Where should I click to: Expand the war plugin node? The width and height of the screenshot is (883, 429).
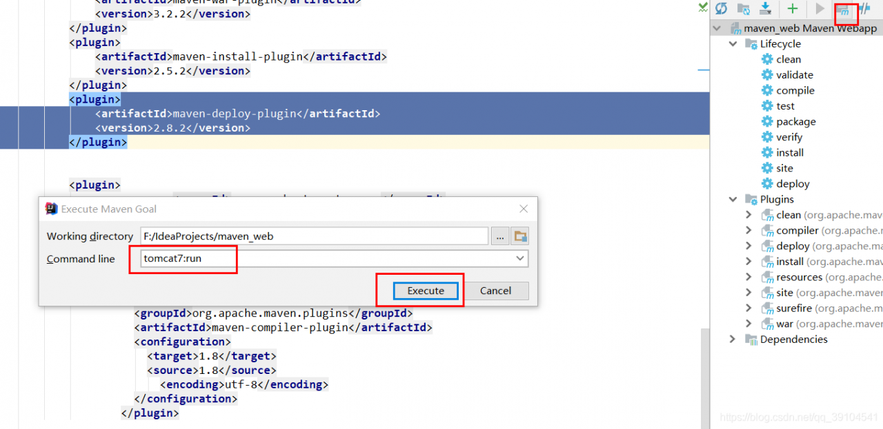(x=748, y=324)
